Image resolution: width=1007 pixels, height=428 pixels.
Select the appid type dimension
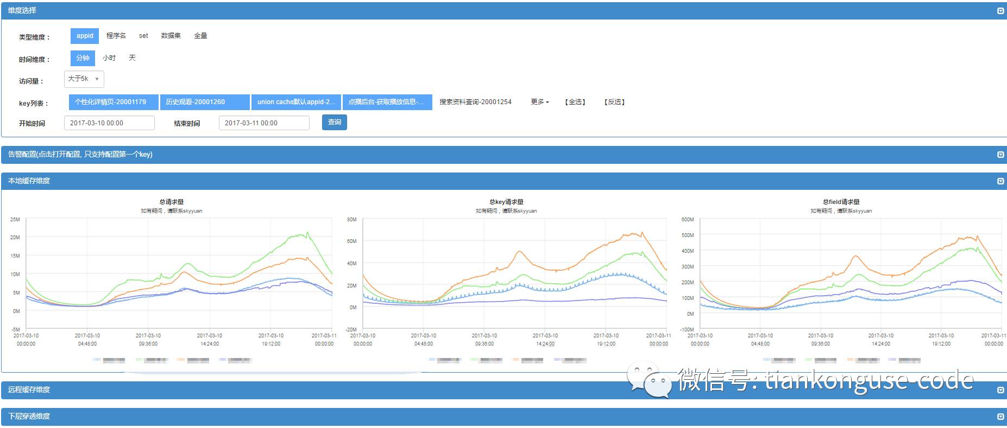pos(85,36)
